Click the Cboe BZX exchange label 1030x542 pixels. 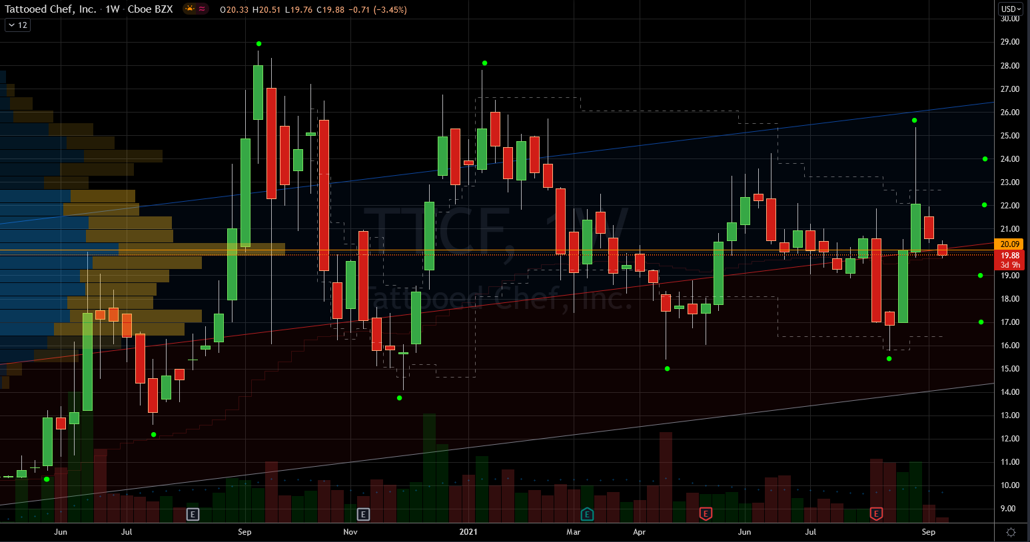point(150,9)
